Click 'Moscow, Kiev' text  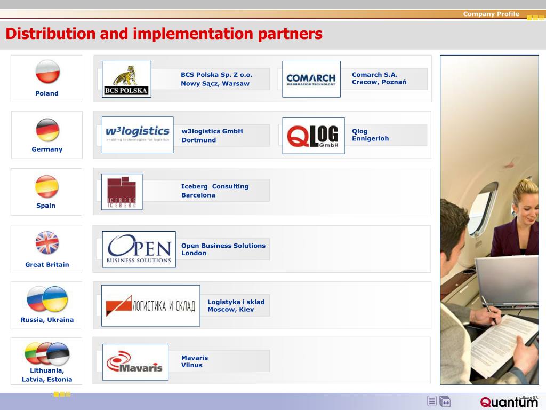pos(231,310)
